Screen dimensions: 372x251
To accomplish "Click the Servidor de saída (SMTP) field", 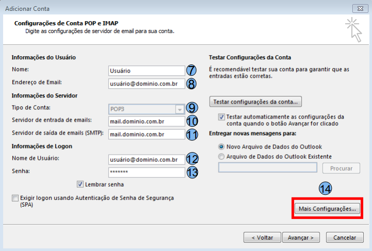I will 146,135.
